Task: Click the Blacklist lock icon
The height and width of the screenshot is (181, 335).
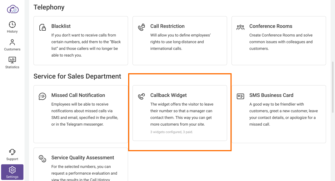Action: [x=42, y=27]
